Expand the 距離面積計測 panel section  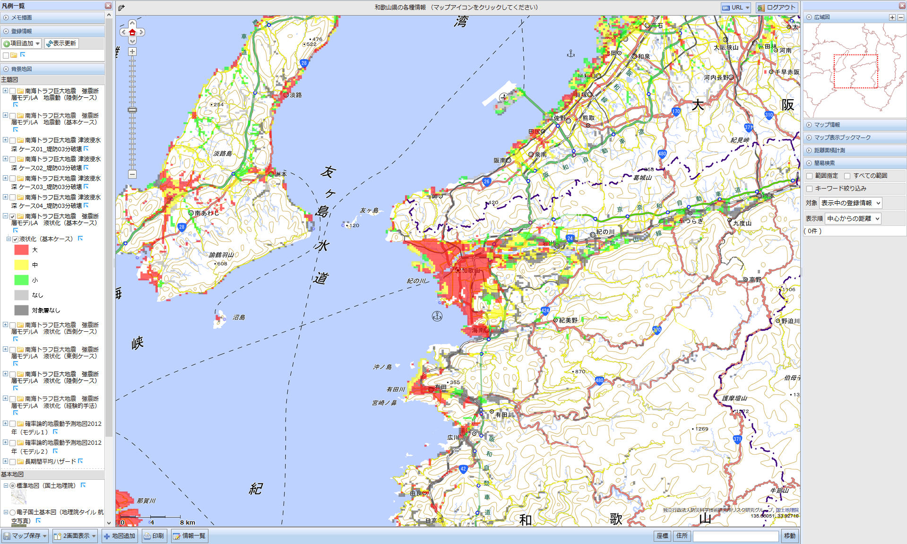tap(829, 150)
